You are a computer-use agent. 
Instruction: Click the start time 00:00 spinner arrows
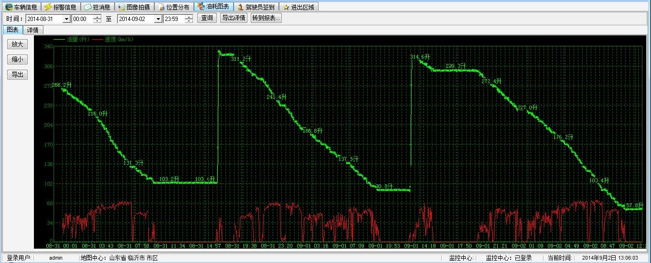point(97,19)
